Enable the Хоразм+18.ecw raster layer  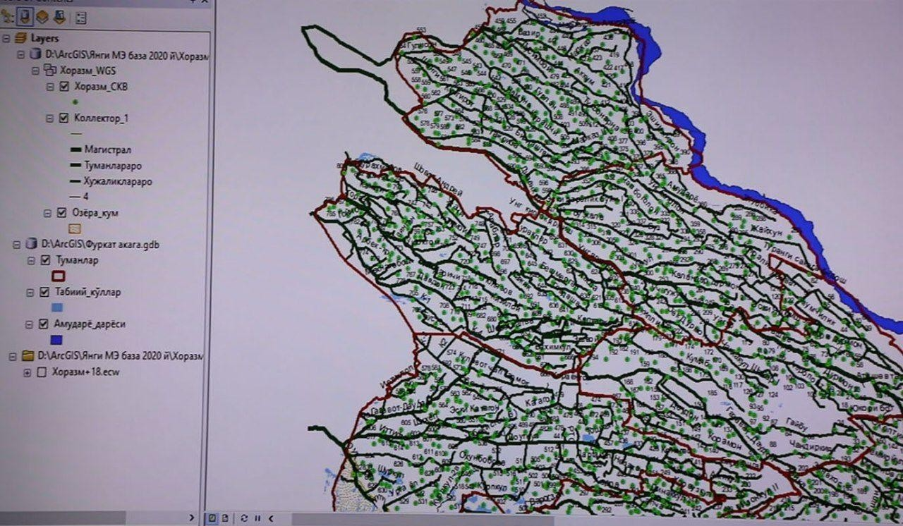point(41,372)
